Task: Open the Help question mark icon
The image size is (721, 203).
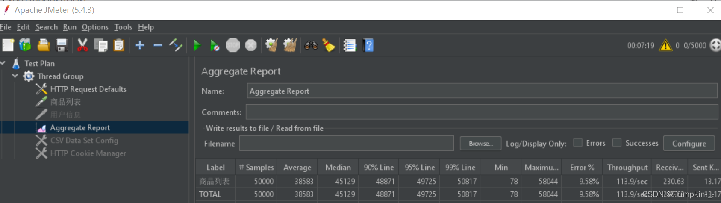Action: [368, 45]
